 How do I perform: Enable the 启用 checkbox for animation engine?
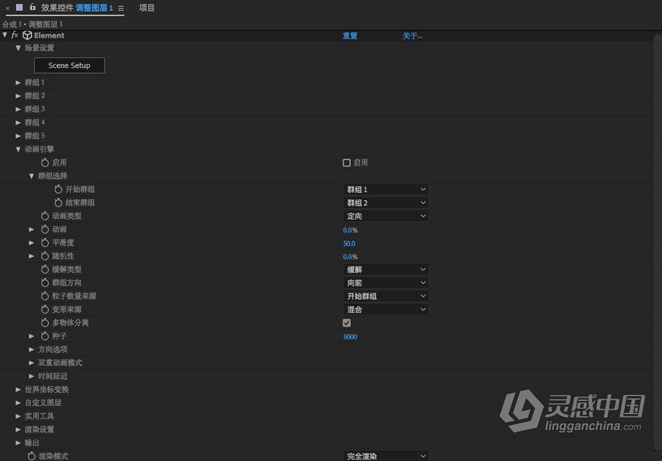[x=347, y=163]
